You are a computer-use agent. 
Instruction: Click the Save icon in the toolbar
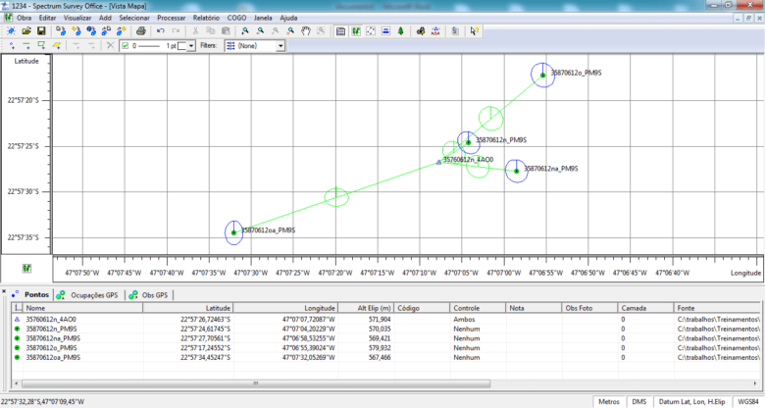click(40, 31)
